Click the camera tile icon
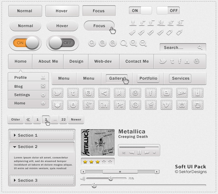The image size is (218, 194). click(182, 105)
